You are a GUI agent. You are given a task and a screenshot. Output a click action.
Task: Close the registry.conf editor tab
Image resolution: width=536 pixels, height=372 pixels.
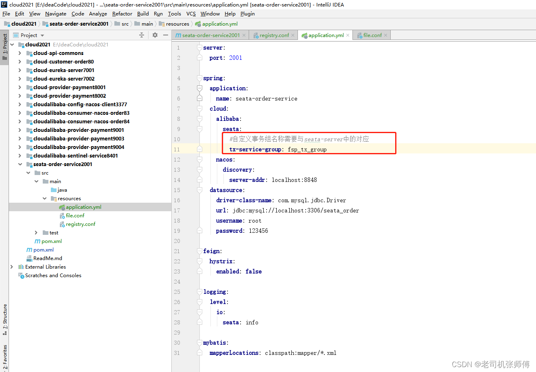293,35
